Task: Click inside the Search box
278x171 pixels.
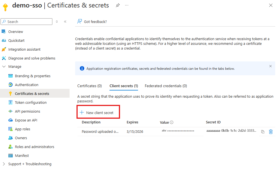Action: (x=26, y=22)
